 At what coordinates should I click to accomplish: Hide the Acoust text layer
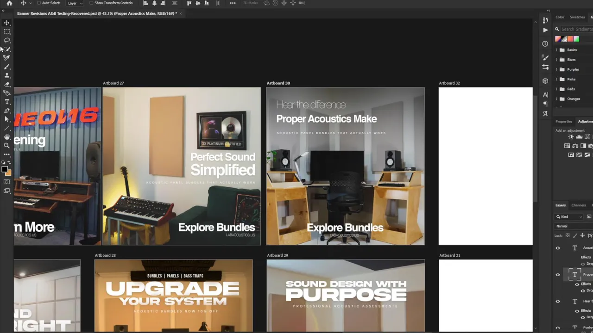pyautogui.click(x=558, y=248)
